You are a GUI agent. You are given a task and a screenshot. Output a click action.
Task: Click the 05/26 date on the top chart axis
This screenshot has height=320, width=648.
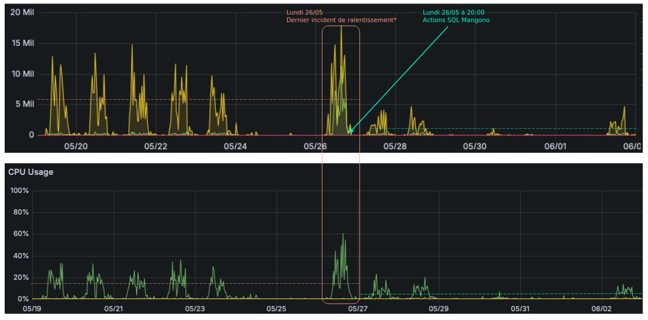315,146
